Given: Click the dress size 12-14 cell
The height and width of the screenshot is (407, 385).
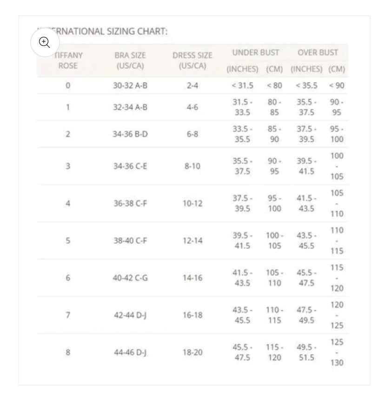Looking at the screenshot, I should point(192,240).
